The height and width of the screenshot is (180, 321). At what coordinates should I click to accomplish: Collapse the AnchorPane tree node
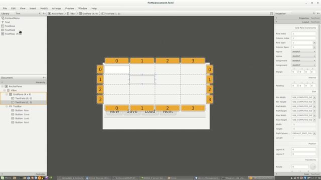[x=3, y=86]
